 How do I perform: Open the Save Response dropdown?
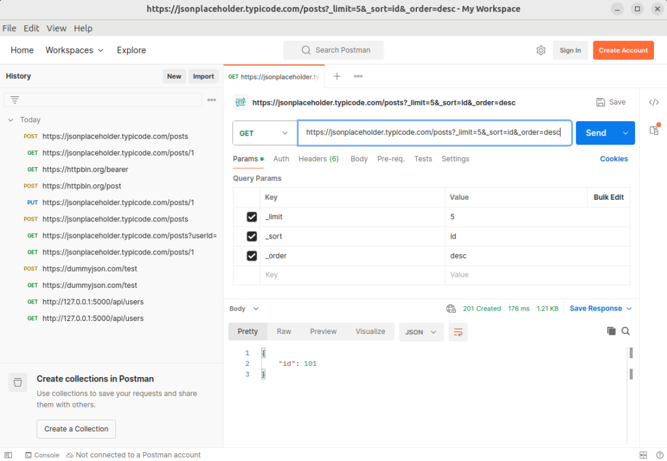click(x=601, y=309)
